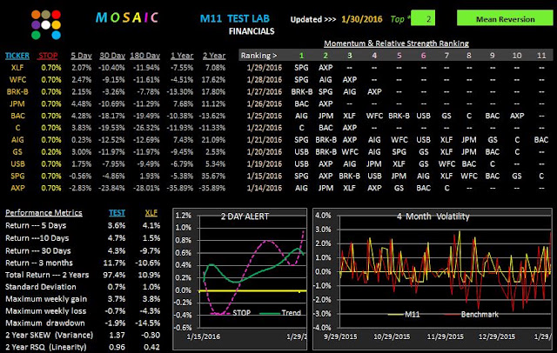Click the green dot in Mosaic logo
This screenshot has height=353, width=557.
36,35
